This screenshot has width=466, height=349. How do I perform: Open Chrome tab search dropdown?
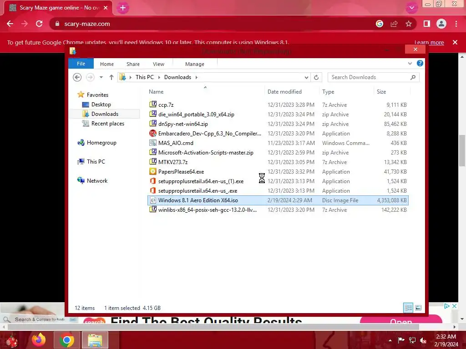411,8
